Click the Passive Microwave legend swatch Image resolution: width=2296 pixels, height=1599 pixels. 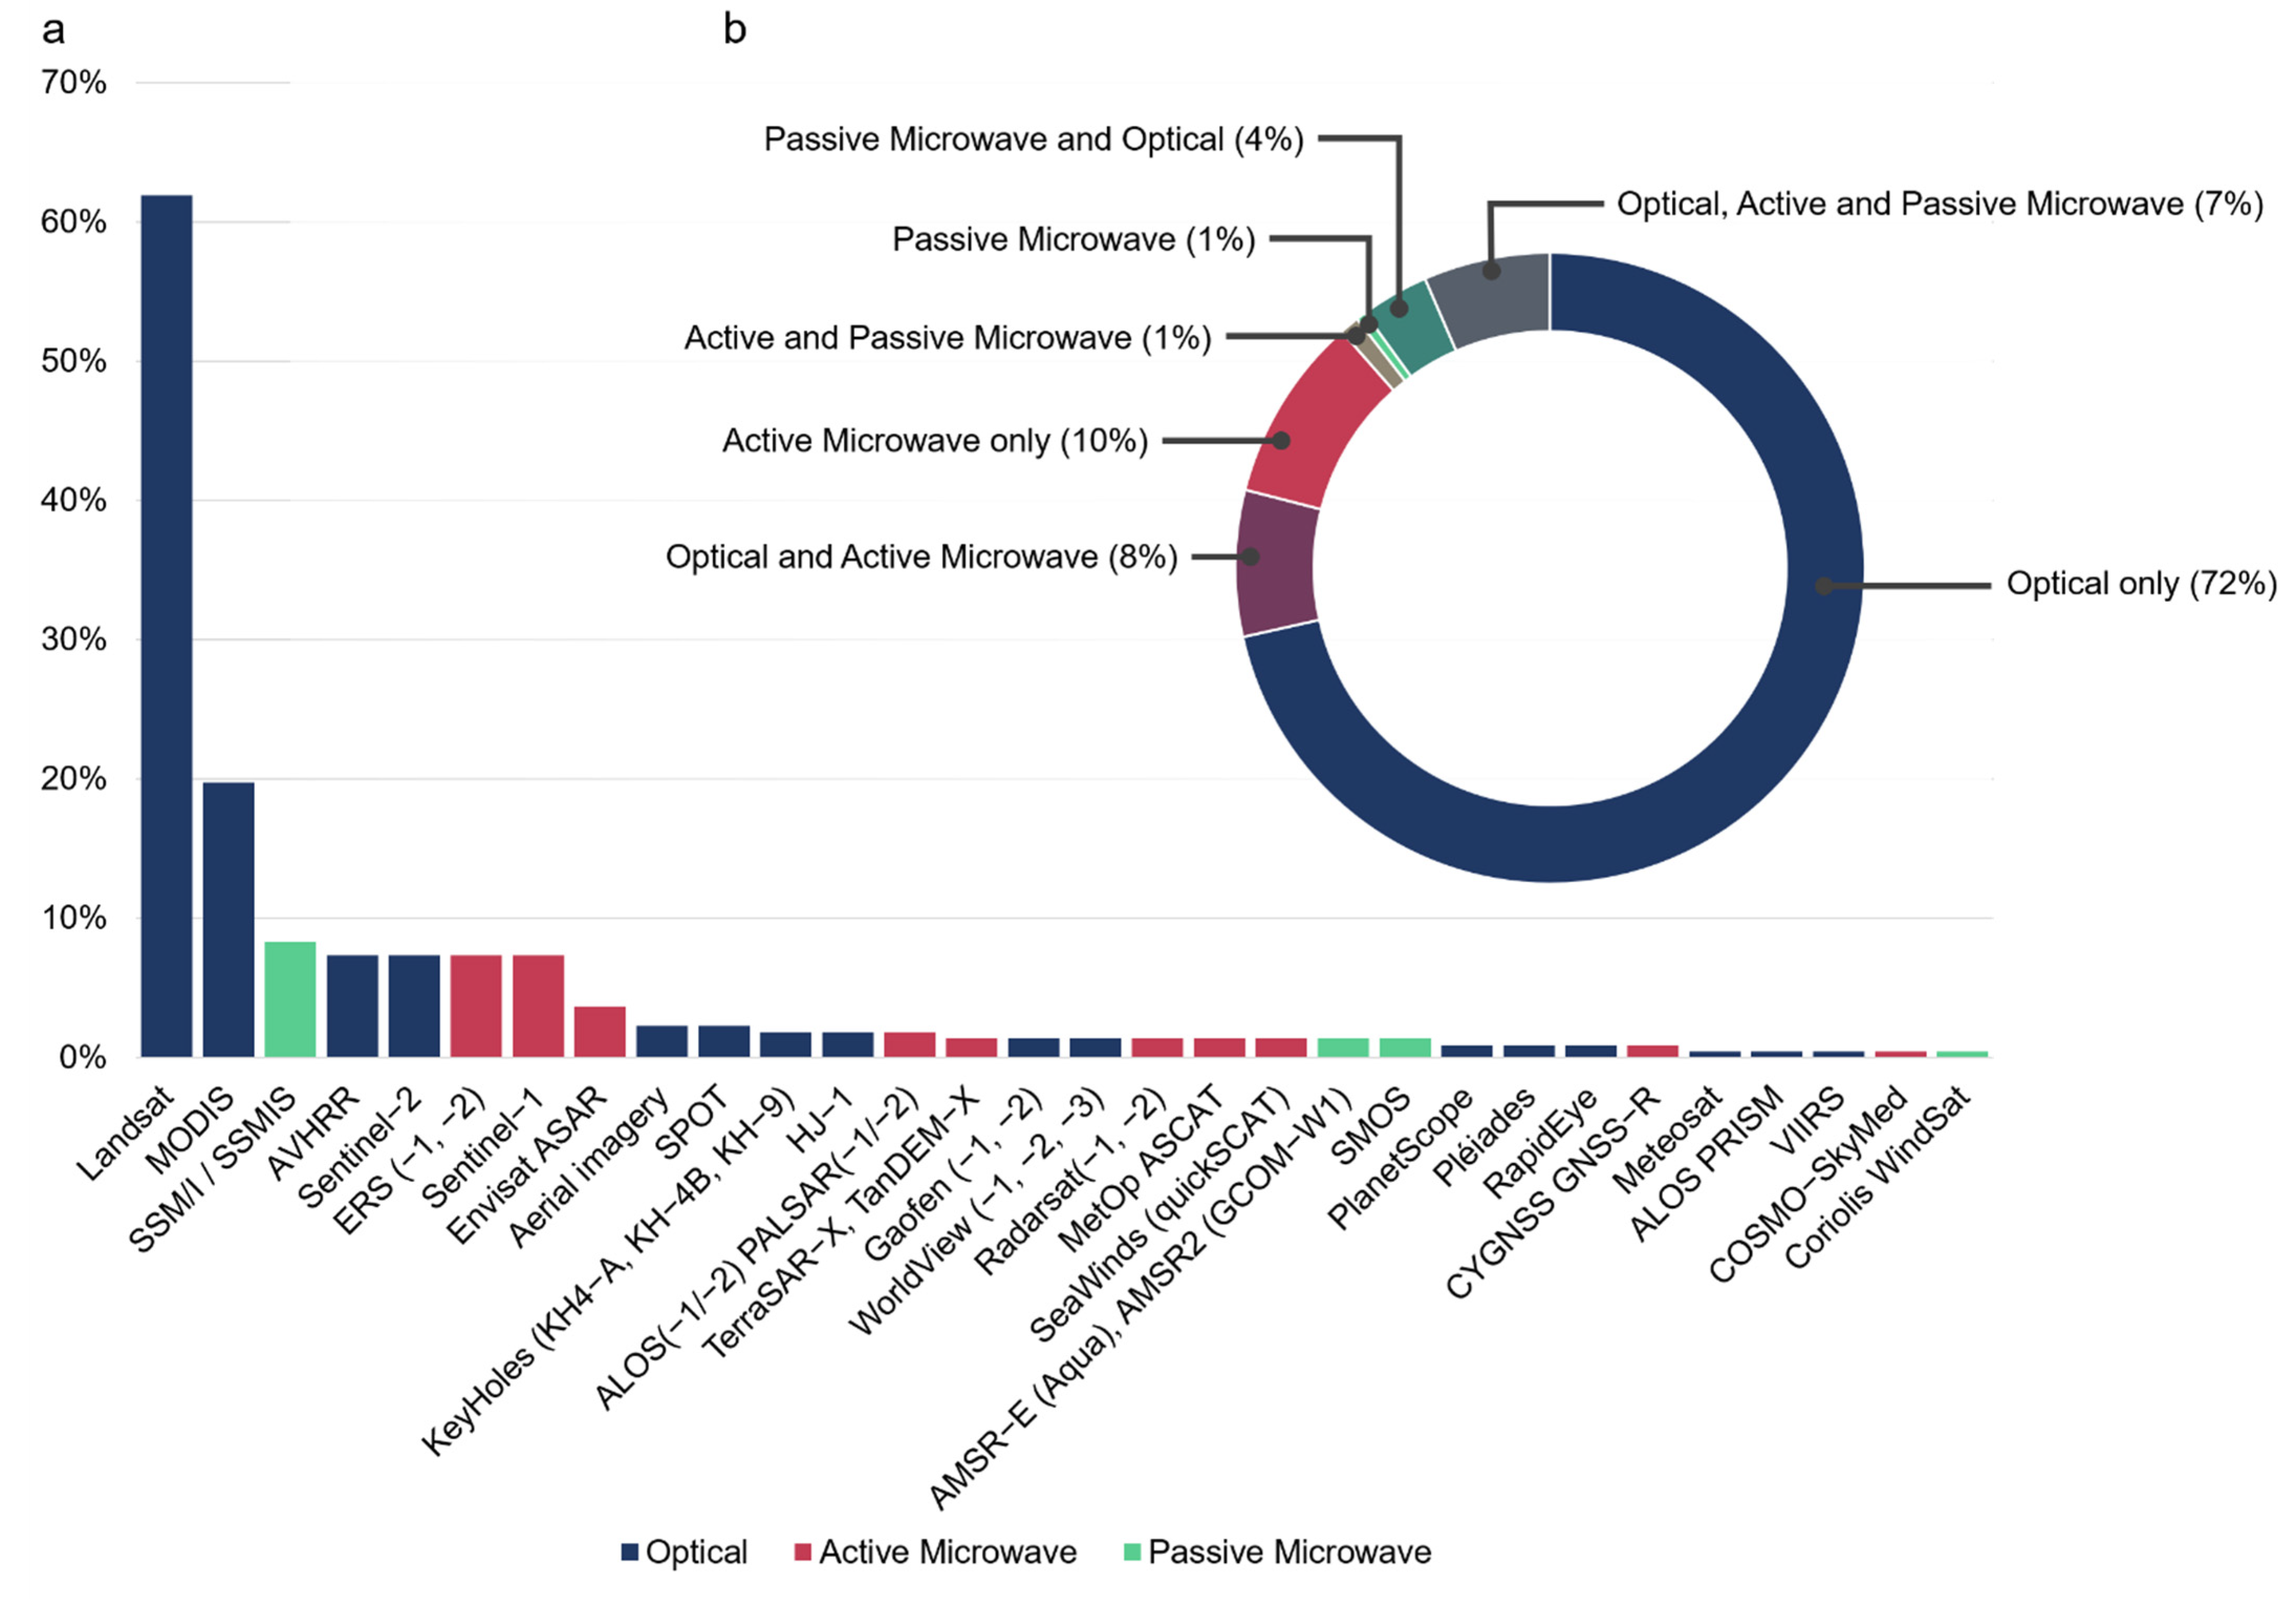pyautogui.click(x=1132, y=1552)
